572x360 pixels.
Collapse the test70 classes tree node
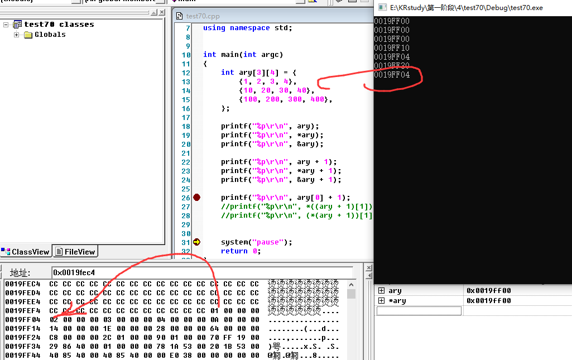pyautogui.click(x=6, y=25)
